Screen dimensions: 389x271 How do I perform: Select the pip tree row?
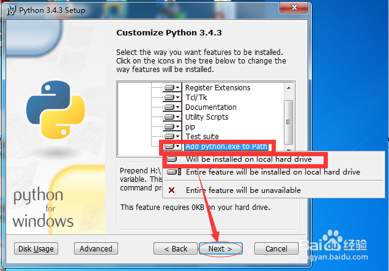[x=190, y=127]
